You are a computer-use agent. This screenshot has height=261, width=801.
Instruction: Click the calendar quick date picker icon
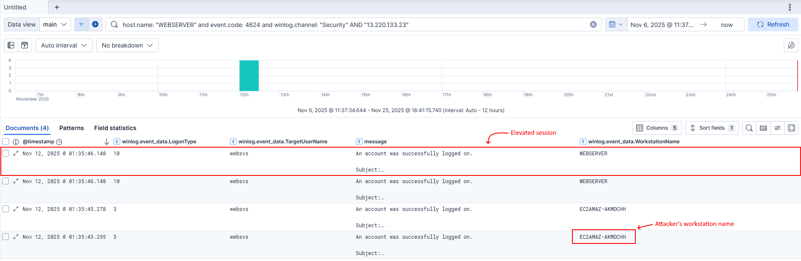coord(616,24)
